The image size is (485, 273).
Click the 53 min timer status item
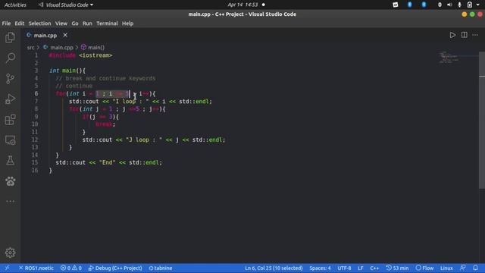397,268
